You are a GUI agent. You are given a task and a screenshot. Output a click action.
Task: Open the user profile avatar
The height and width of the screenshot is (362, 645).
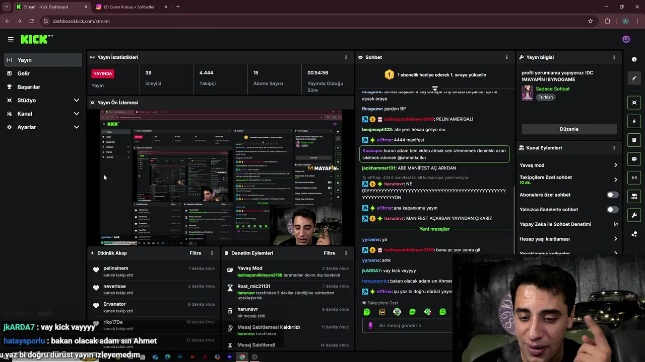[626, 39]
